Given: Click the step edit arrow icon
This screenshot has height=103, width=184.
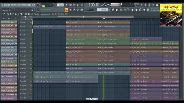Looking at the screenshot, I should click(70, 10).
